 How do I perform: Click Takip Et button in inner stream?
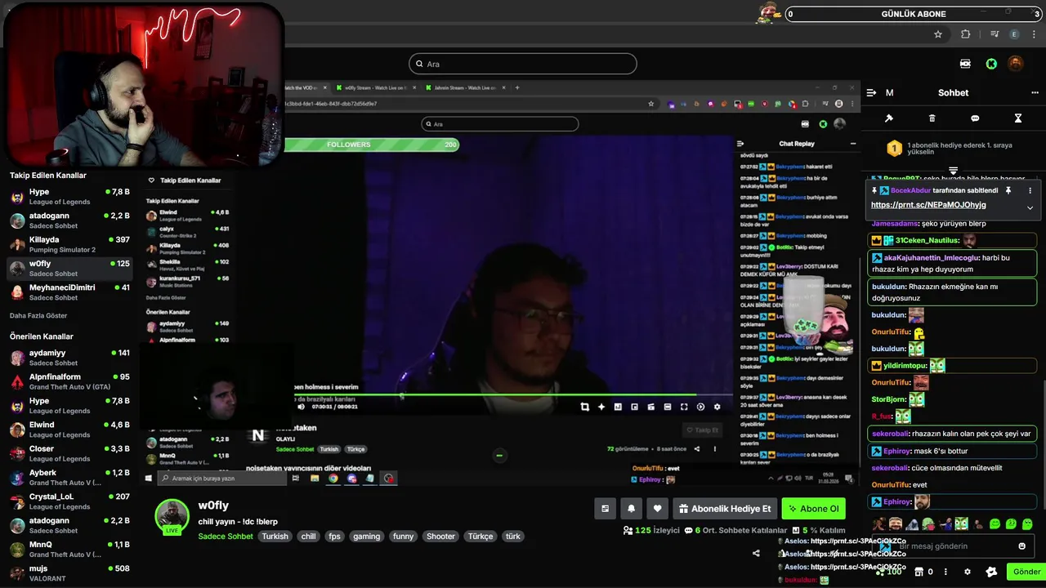702,430
